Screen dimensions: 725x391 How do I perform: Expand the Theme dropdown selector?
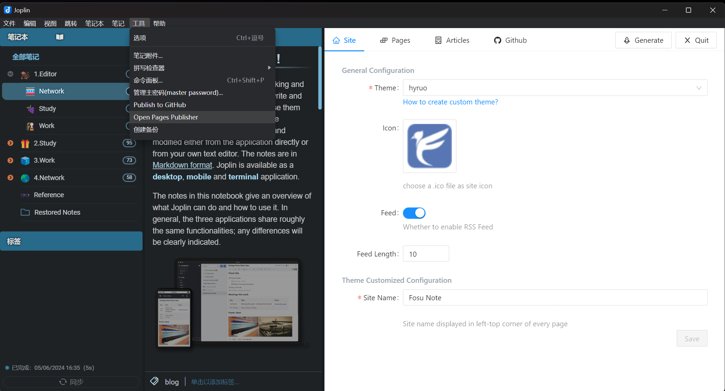pyautogui.click(x=699, y=88)
